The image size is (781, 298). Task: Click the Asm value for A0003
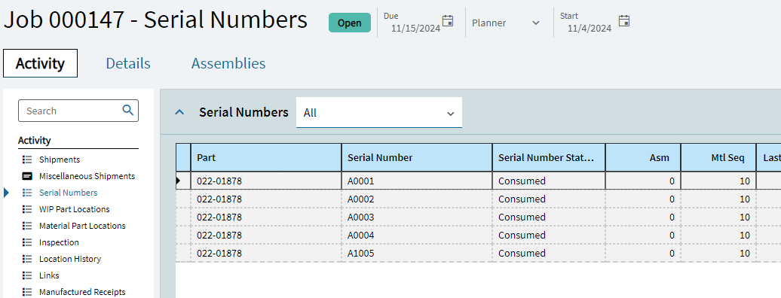pyautogui.click(x=643, y=217)
